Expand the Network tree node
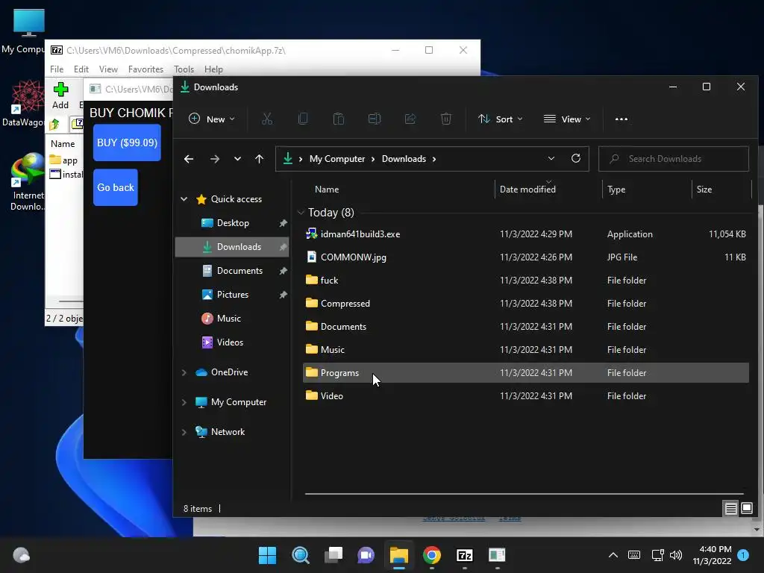The width and height of the screenshot is (764, 573). 184,432
